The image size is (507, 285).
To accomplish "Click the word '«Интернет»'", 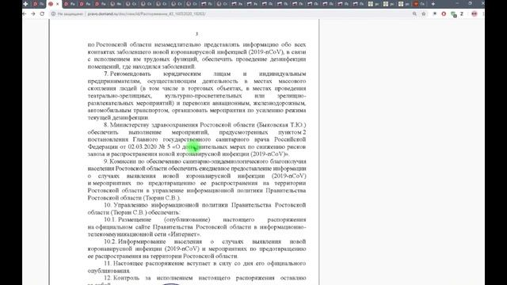I will 185,234.
